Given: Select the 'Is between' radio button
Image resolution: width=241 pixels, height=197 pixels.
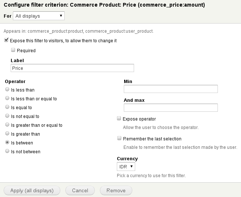Looking at the screenshot, I should (x=7, y=143).
